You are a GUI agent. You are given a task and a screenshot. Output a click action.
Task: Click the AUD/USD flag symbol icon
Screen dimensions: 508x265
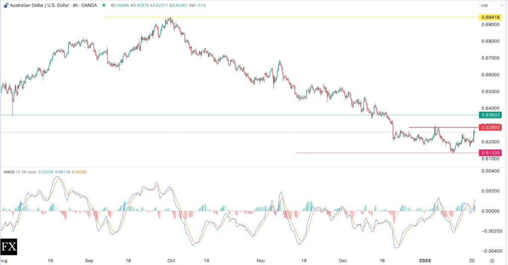pos(5,5)
